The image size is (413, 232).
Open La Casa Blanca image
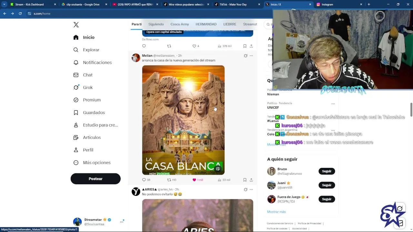pyautogui.click(x=183, y=120)
